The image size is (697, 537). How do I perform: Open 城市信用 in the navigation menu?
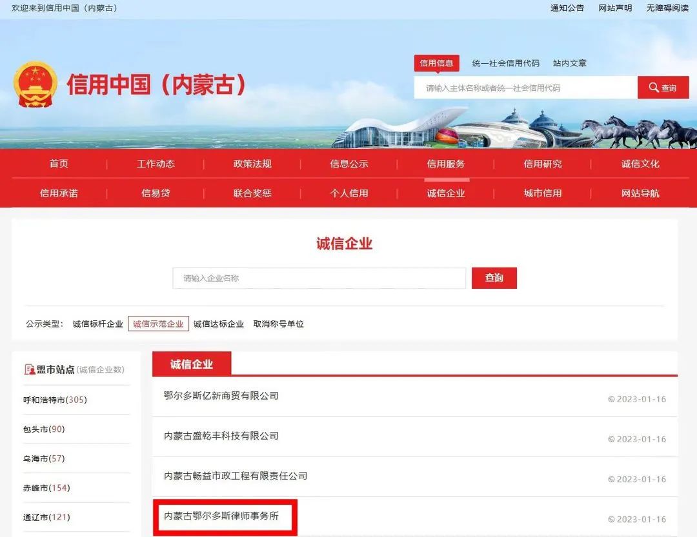[543, 193]
